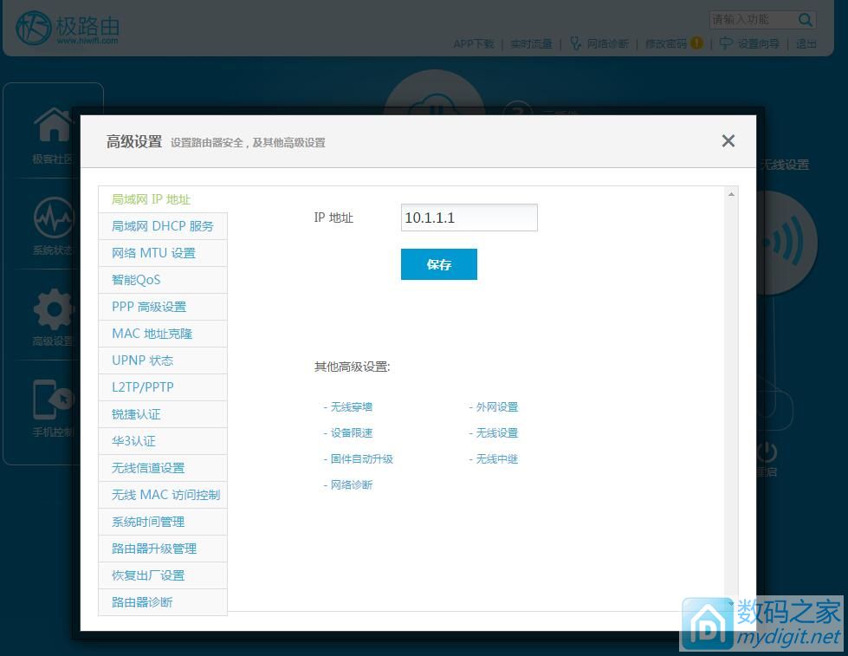The image size is (848, 656).
Task: Select MAC 地址克隆 tab
Action: pos(163,334)
